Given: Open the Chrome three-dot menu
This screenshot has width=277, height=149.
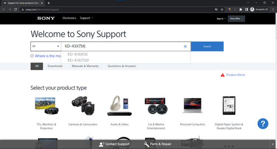Looking at the screenshot, I should [273, 10].
